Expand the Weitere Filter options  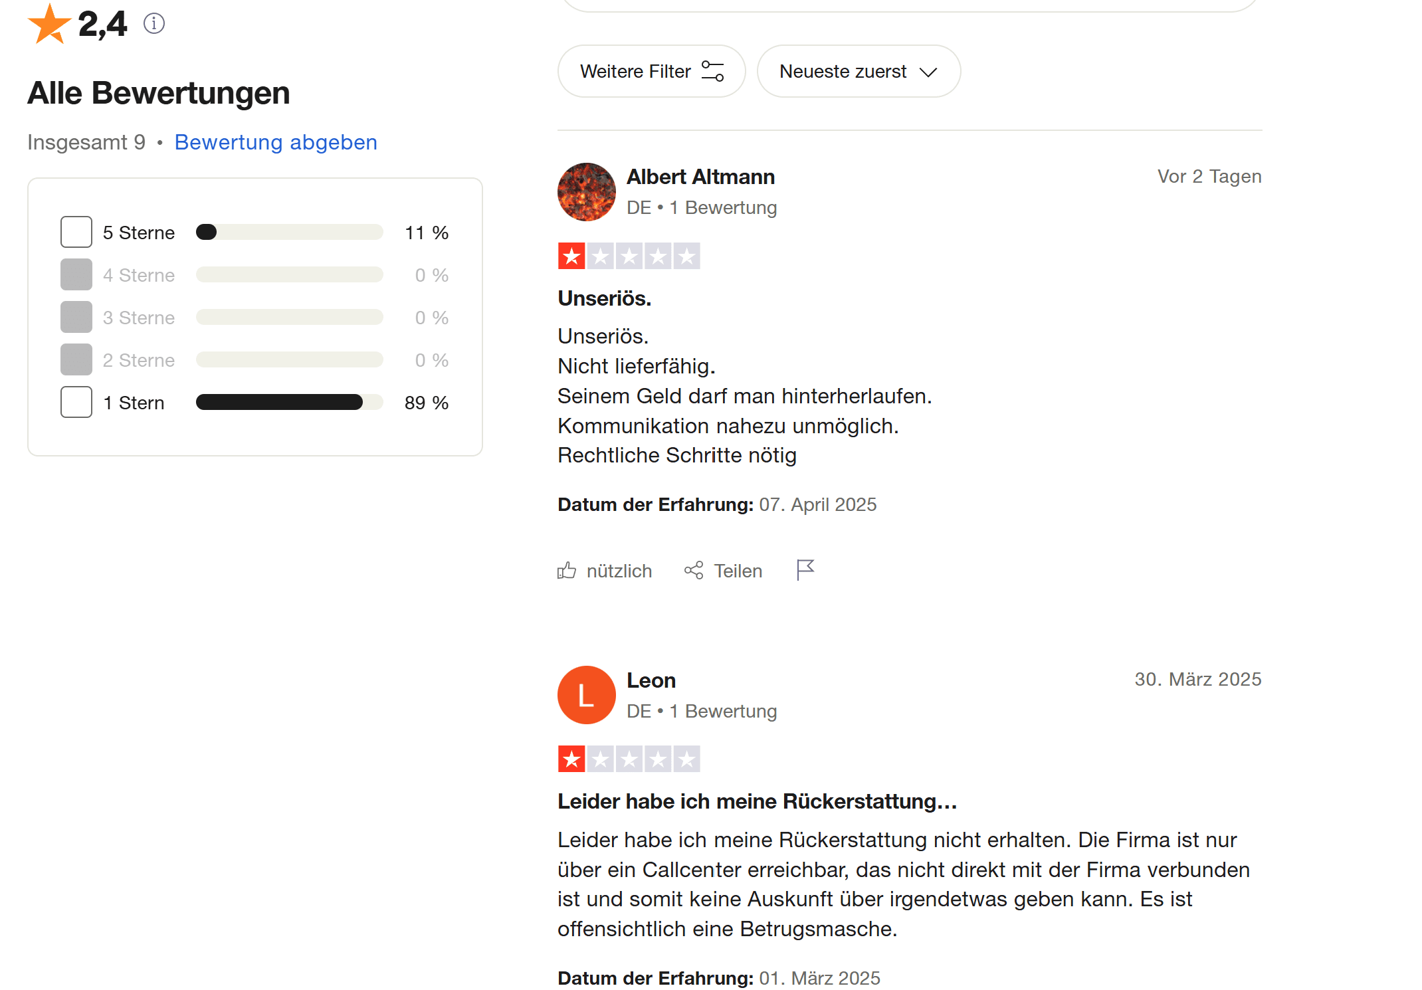point(651,71)
